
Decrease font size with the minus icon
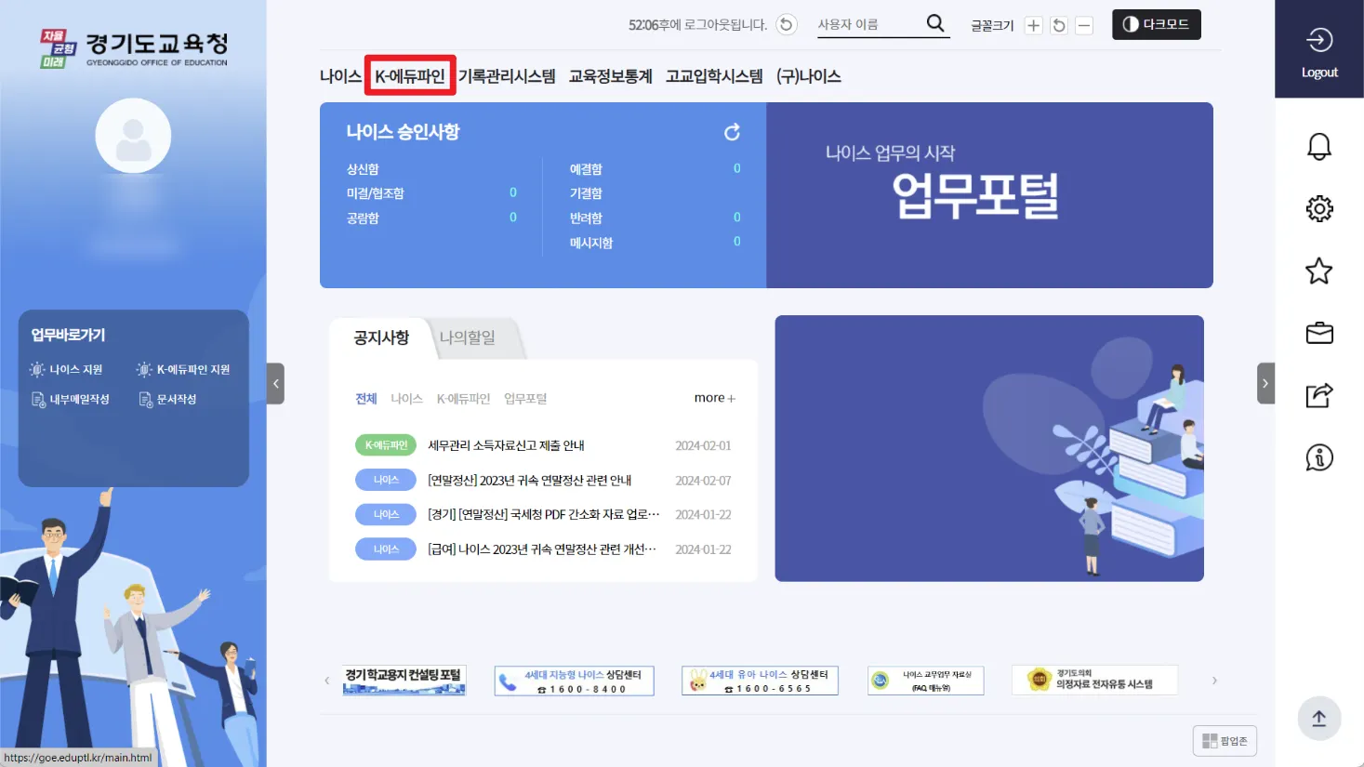click(x=1084, y=25)
